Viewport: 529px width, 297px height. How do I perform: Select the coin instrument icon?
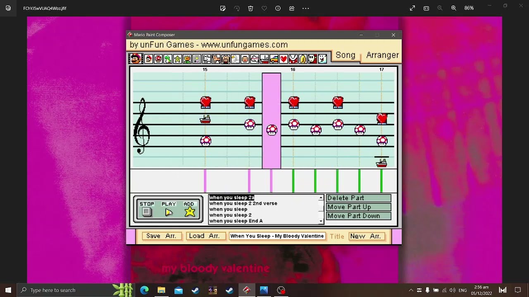[x=303, y=59]
